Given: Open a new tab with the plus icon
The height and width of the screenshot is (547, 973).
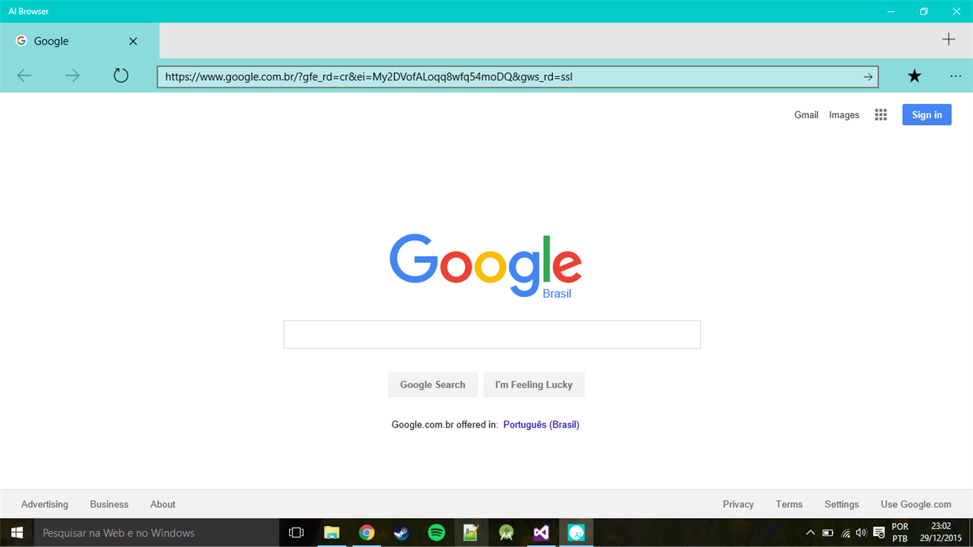Looking at the screenshot, I should point(949,39).
